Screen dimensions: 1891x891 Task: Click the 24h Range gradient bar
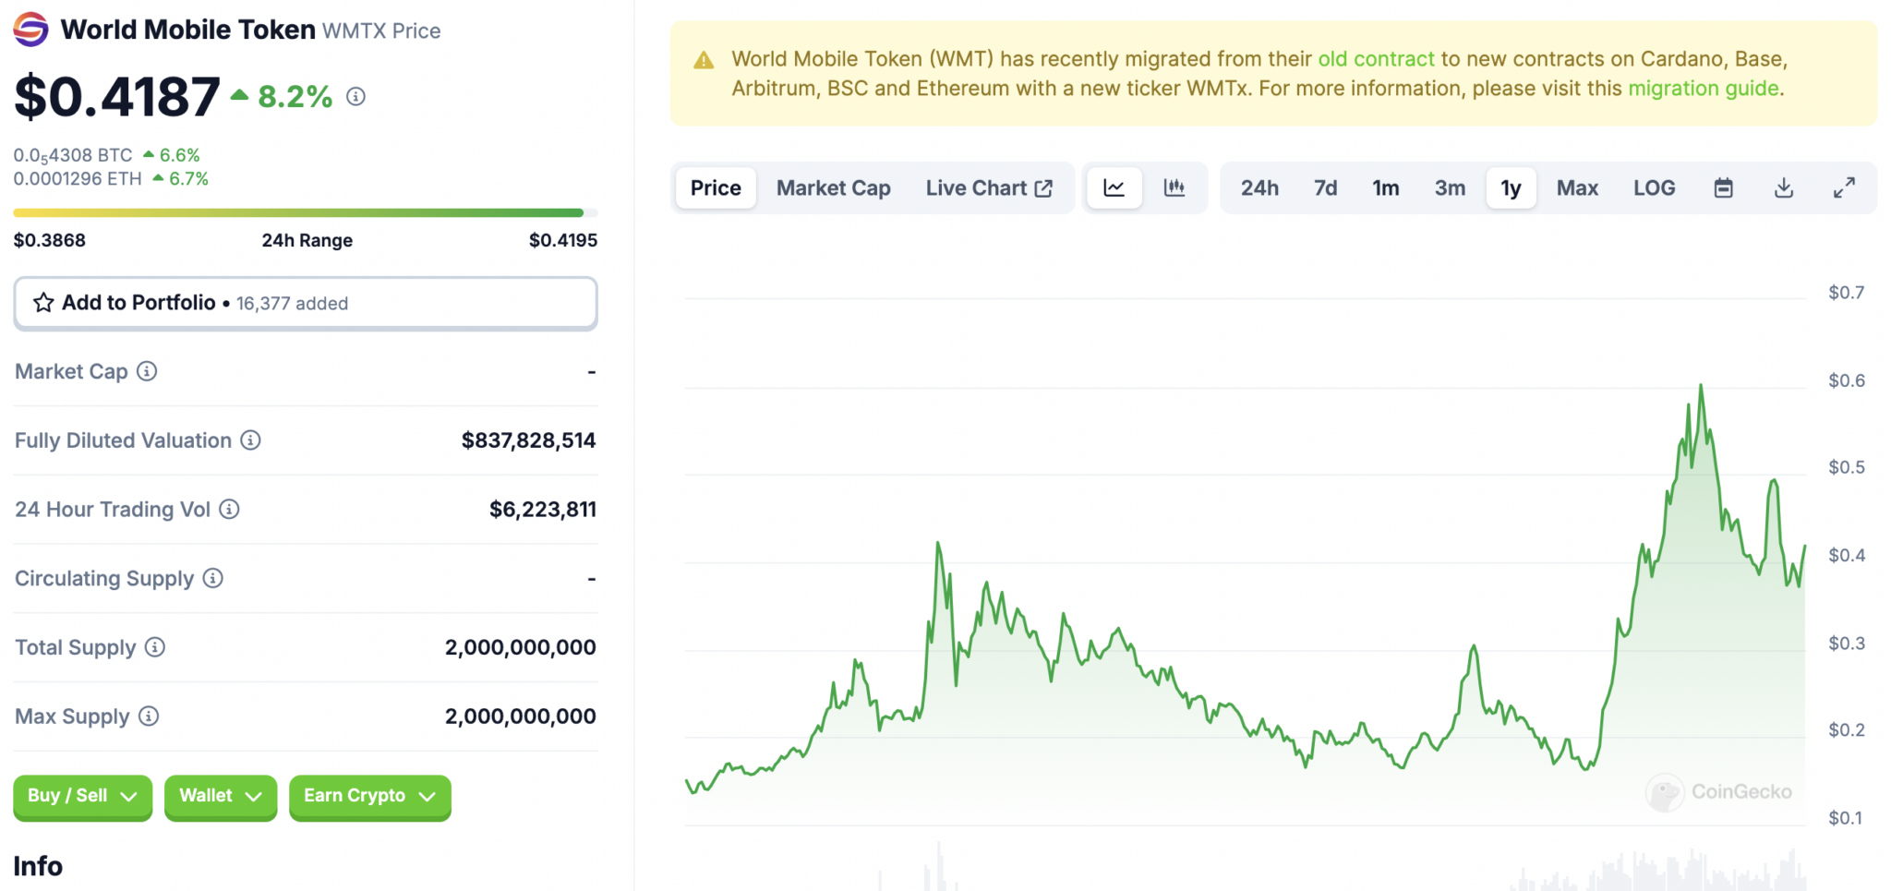306,211
